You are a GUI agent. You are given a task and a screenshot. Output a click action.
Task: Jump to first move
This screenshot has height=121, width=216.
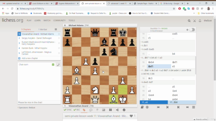[158, 107]
